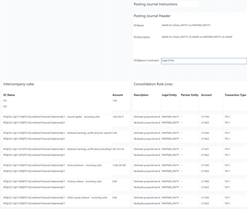Select the PJ.Description value text

[x=197, y=37]
